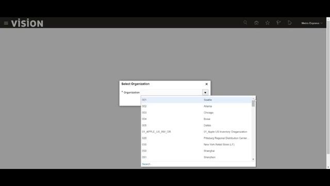Open the search magnifier icon
The width and height of the screenshot is (330, 186).
point(245,23)
